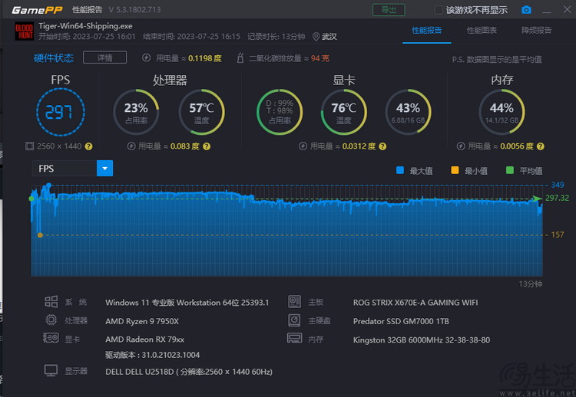
Task: Click the text Predator SSD GM7000 1TB
Action: 401,321
